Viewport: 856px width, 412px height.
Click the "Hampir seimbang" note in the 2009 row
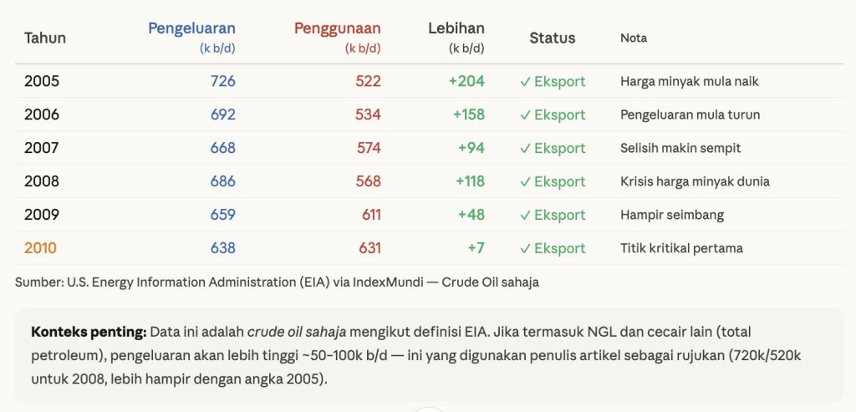pos(672,215)
